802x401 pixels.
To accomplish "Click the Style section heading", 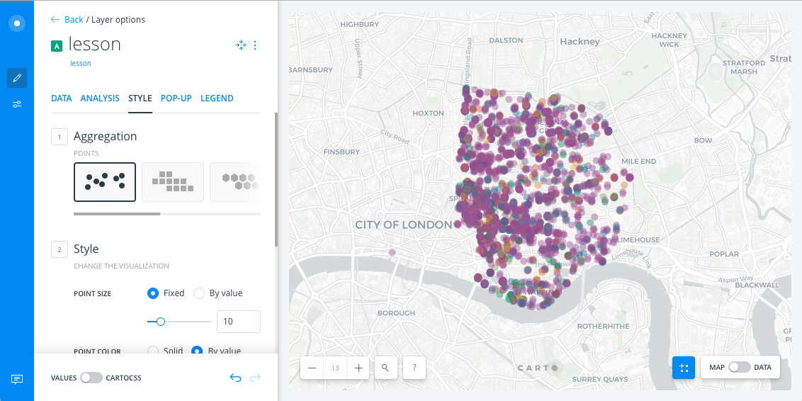I will tap(86, 249).
